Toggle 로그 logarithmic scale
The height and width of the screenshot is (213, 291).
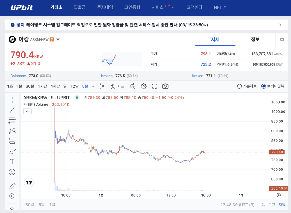coord(271,205)
